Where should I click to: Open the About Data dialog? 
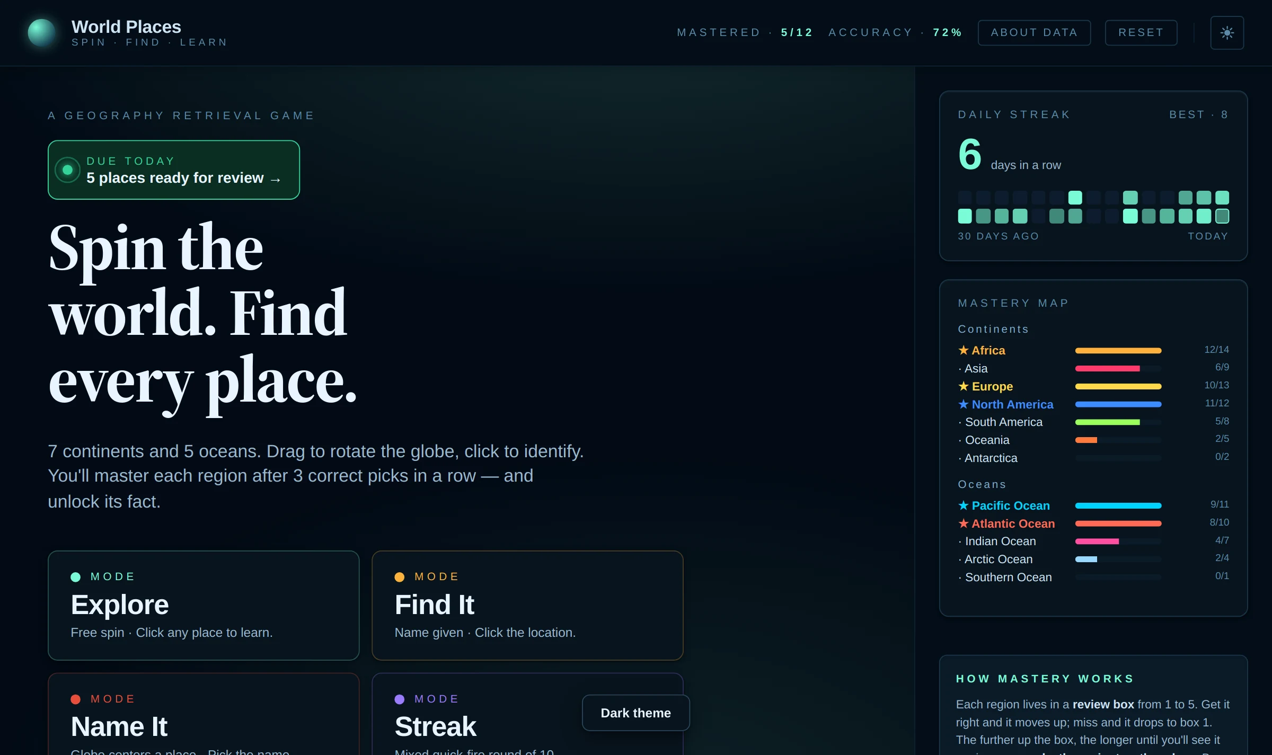pyautogui.click(x=1034, y=33)
